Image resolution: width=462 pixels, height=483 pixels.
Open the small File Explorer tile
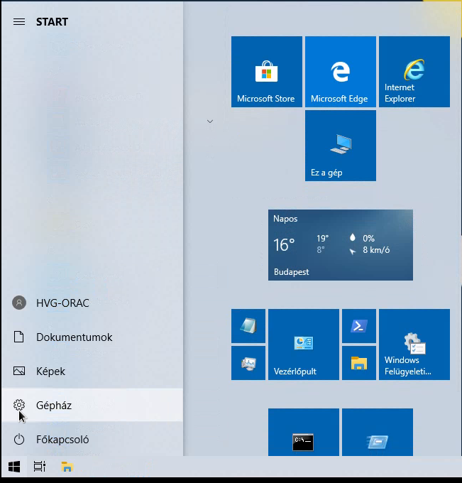tap(359, 363)
